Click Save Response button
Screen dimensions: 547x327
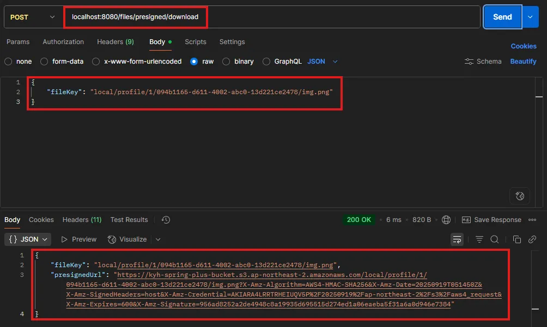point(491,220)
